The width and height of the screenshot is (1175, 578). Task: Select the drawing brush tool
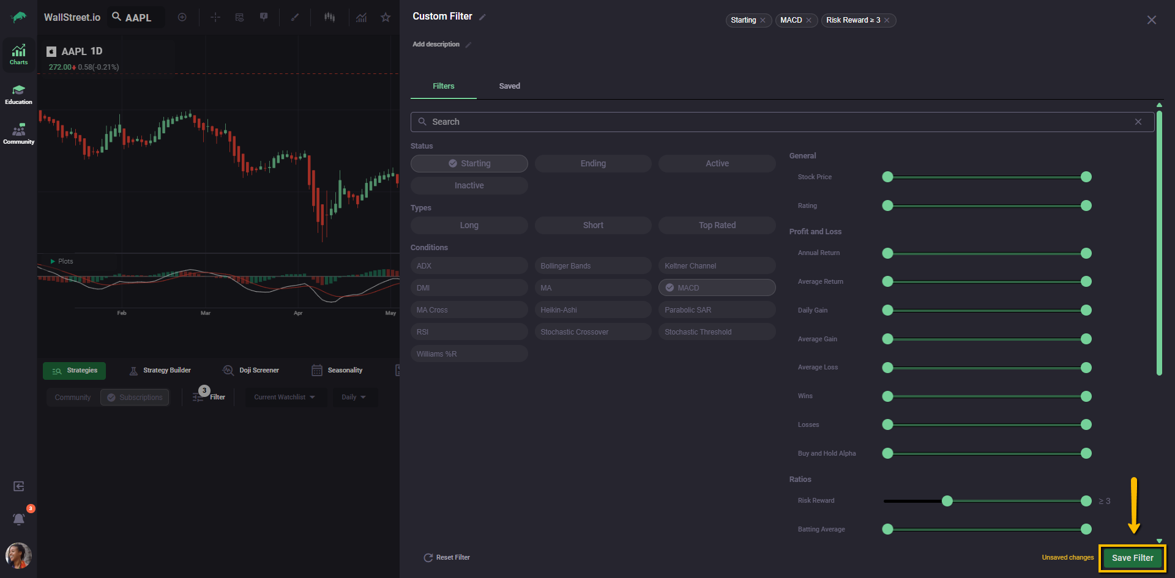[x=295, y=17]
